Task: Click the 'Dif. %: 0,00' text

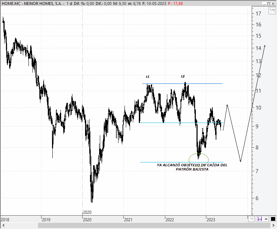Action: tap(84, 4)
